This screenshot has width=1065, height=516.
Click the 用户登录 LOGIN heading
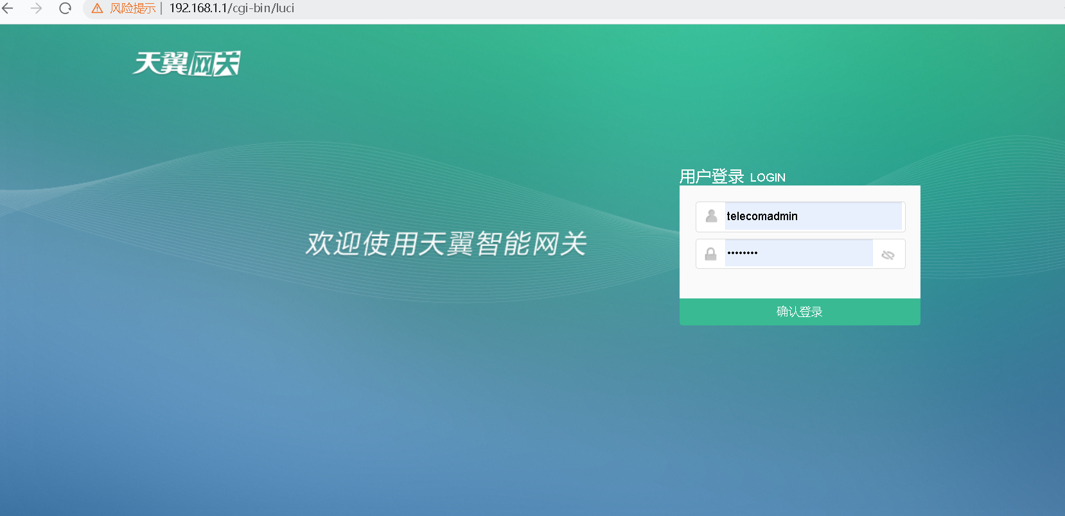(x=732, y=176)
